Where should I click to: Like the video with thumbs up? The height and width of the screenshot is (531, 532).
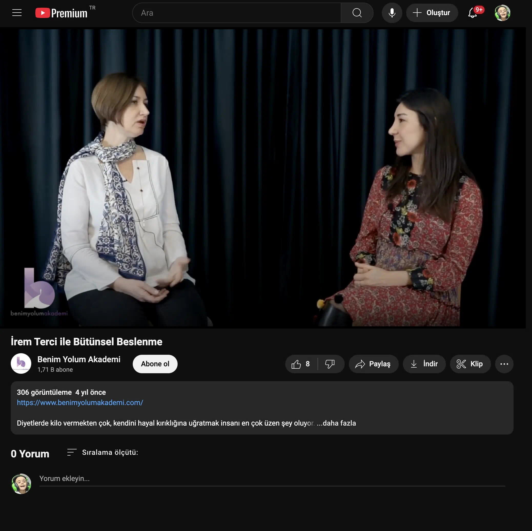point(301,364)
